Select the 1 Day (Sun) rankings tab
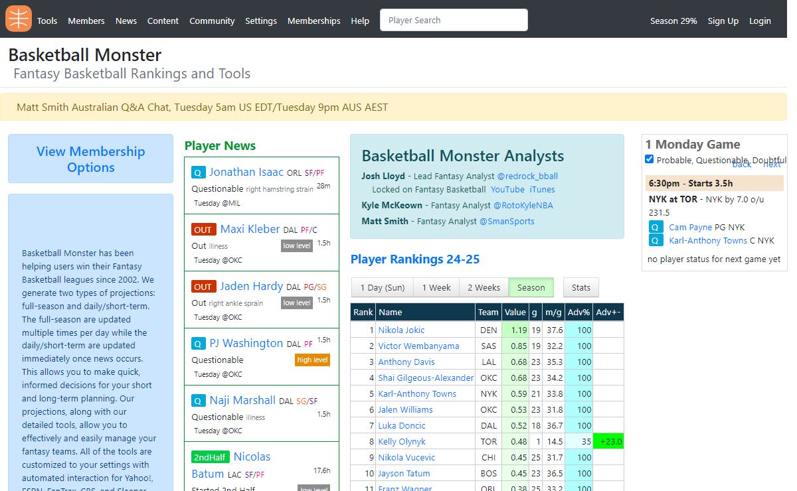797x491 pixels. click(383, 287)
